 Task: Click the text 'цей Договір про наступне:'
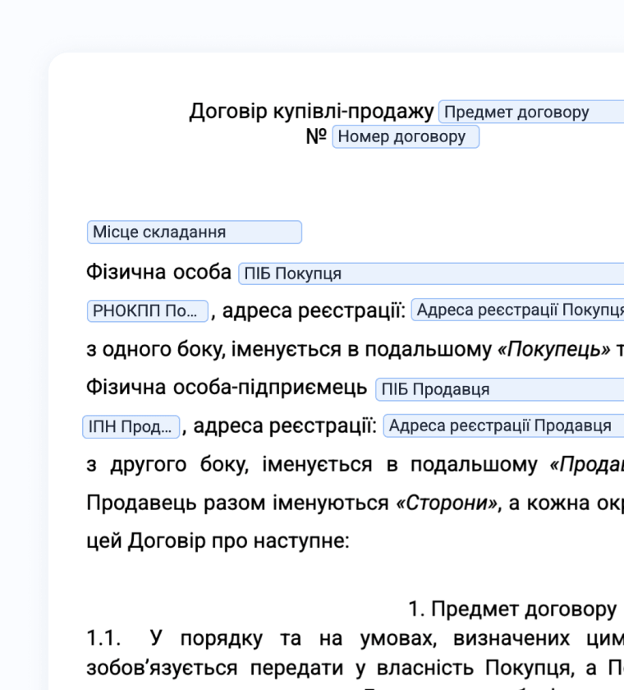click(218, 540)
